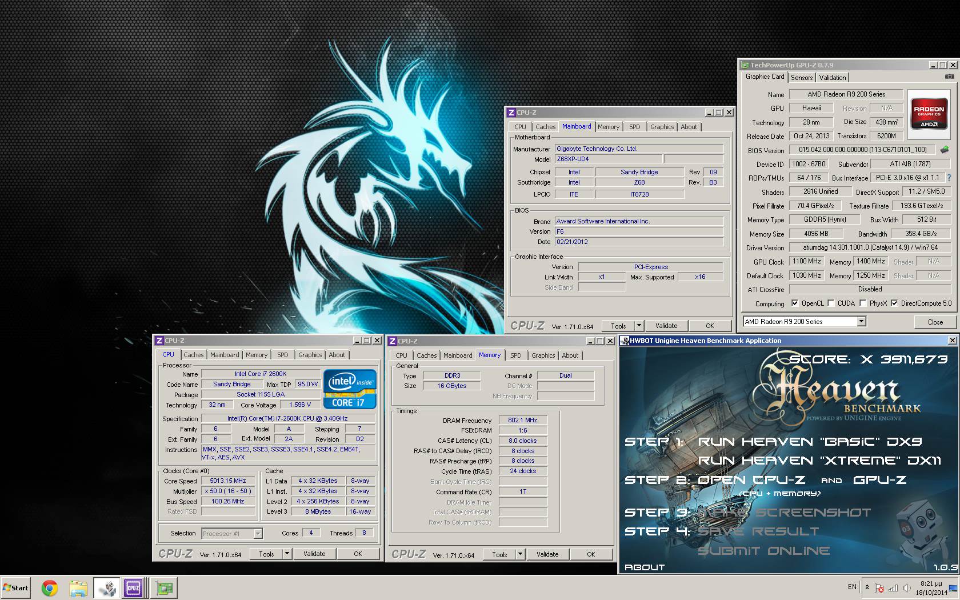Screen dimensions: 960x600
Task: Click the bus interface question mark icon
Action: pos(949,178)
